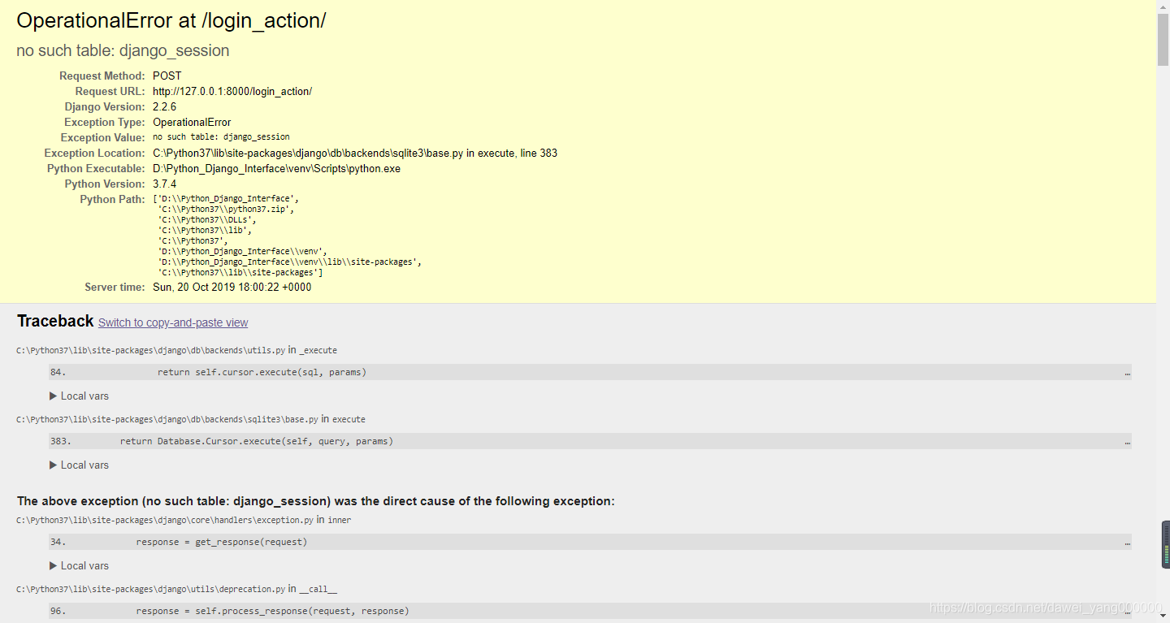Expand context ellipsis on line 84
Screen dimensions: 1170x623
click(1127, 372)
